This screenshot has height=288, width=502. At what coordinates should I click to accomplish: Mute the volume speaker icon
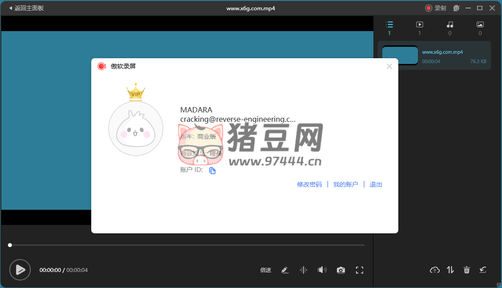point(322,270)
